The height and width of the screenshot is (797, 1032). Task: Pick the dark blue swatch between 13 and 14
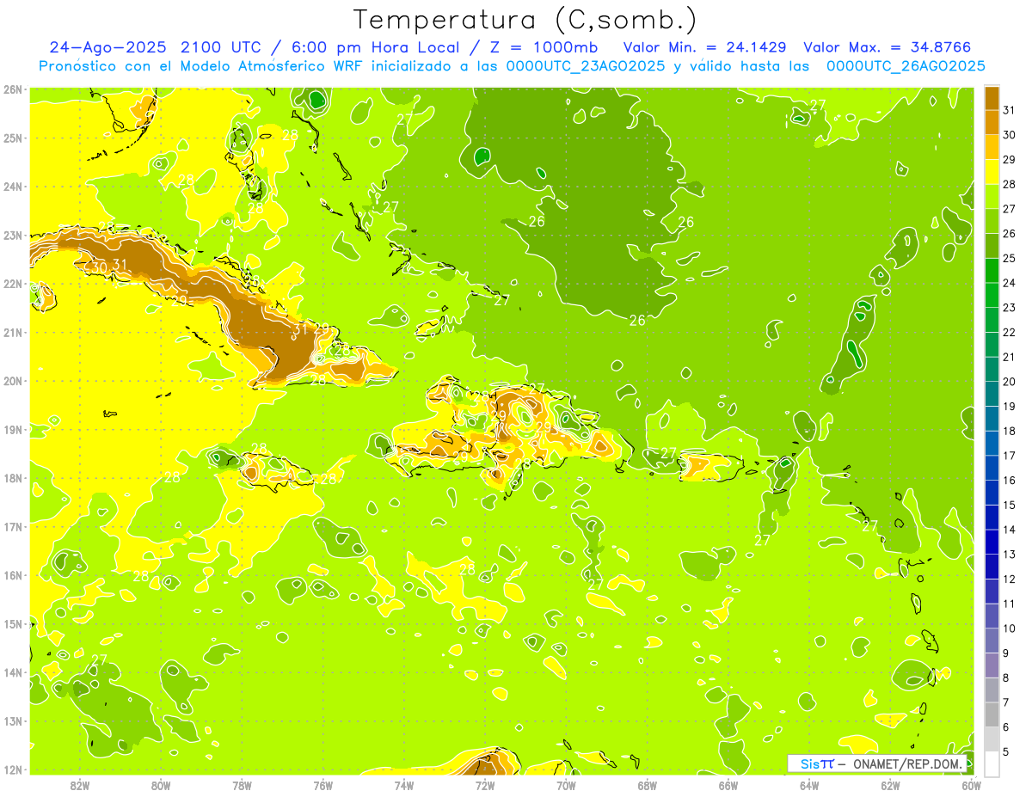coord(992,542)
